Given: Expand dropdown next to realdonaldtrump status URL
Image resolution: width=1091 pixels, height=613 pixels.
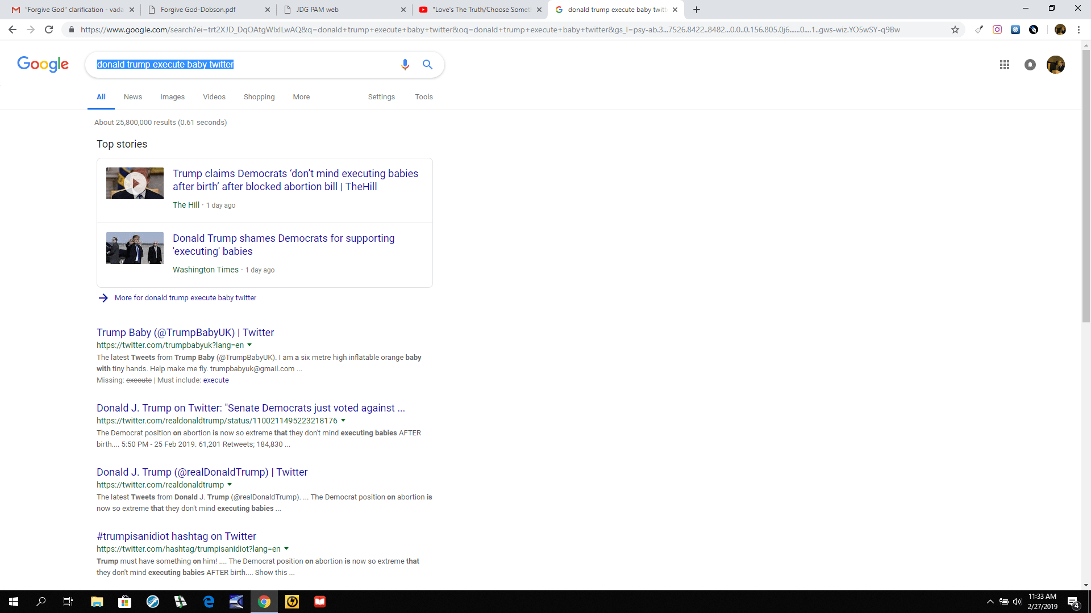Looking at the screenshot, I should coord(343,421).
